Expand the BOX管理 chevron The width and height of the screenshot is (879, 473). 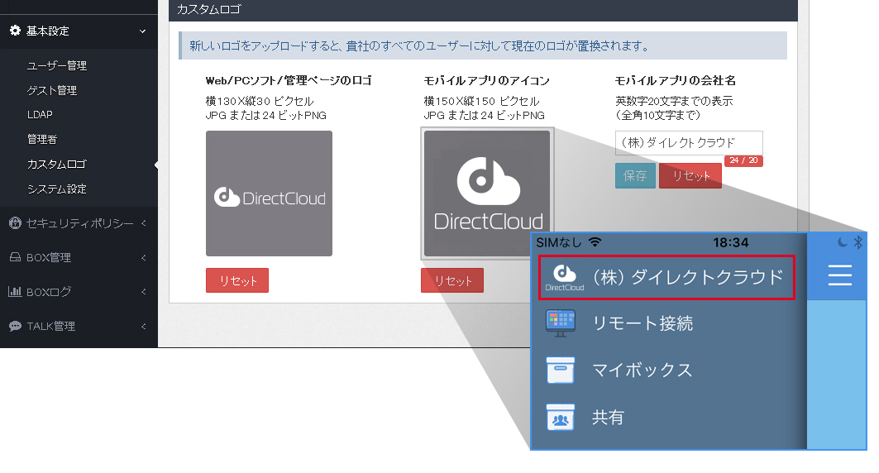click(x=144, y=257)
